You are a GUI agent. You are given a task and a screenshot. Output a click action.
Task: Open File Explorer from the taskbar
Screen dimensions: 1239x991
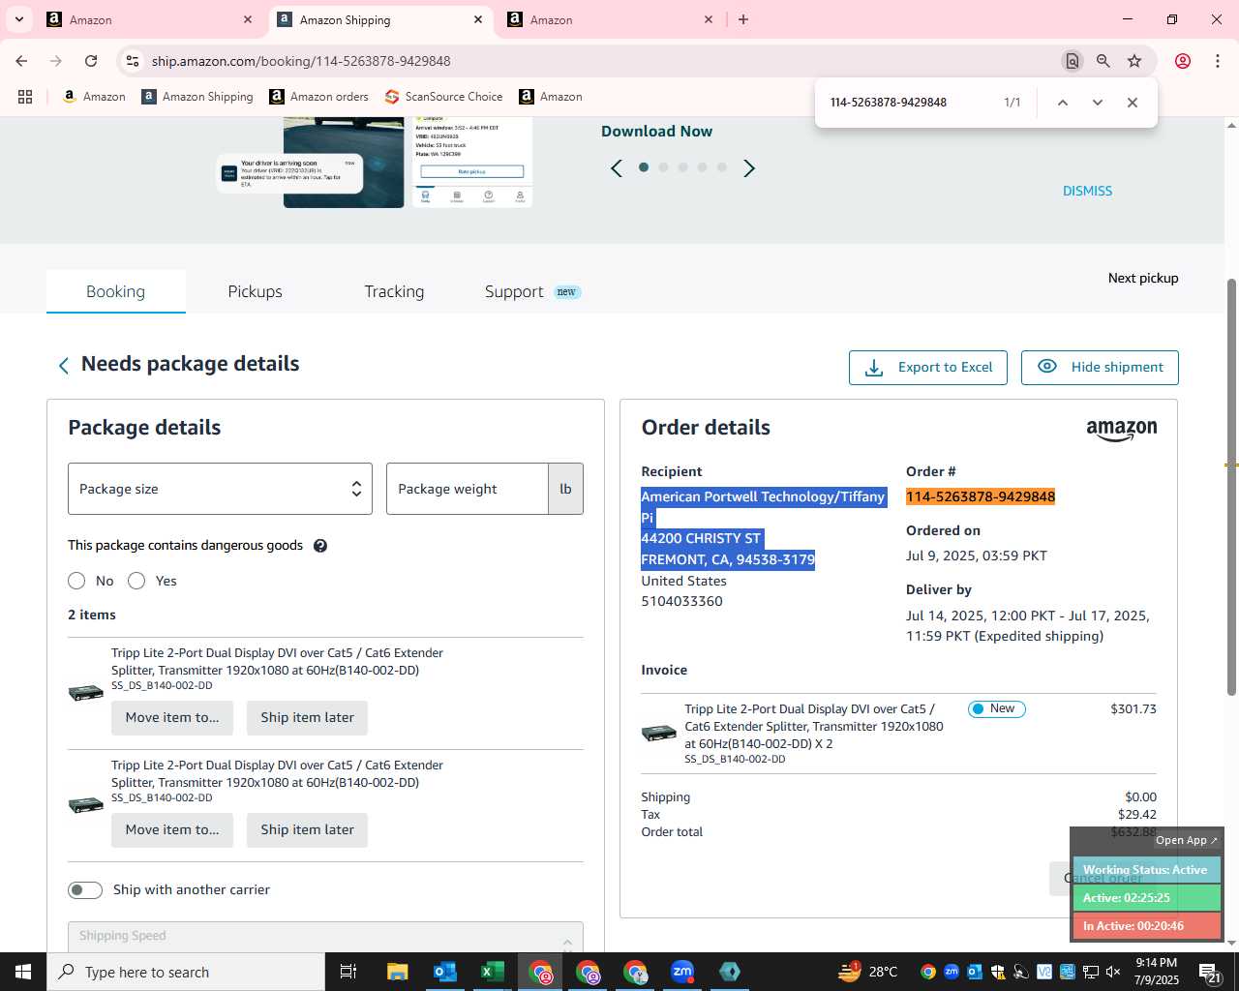click(x=398, y=972)
